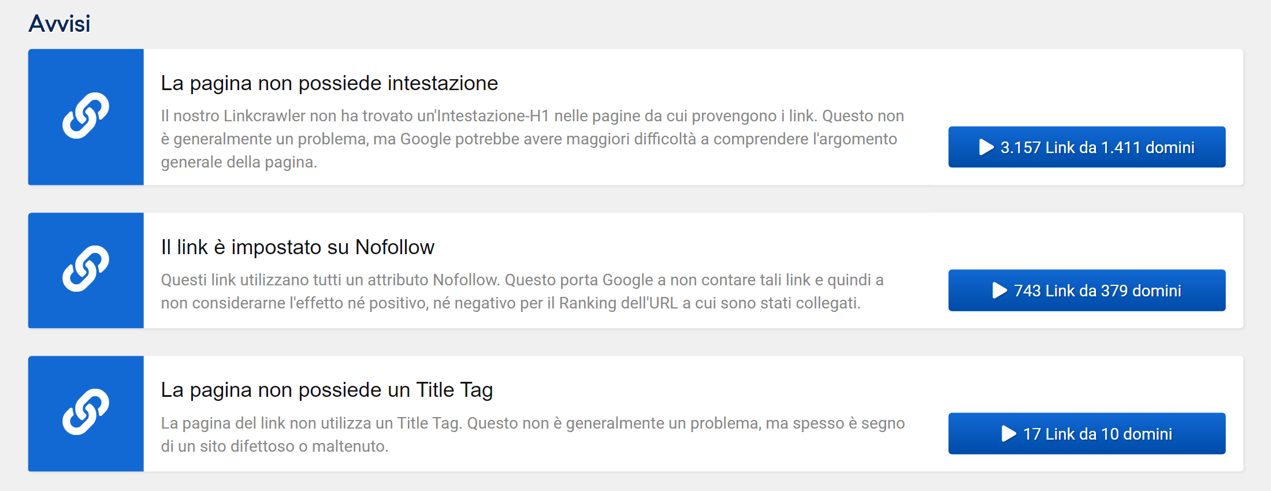1271x491 pixels.
Task: Click the chain-link icon beside the Nofollow warning
Action: point(86,269)
